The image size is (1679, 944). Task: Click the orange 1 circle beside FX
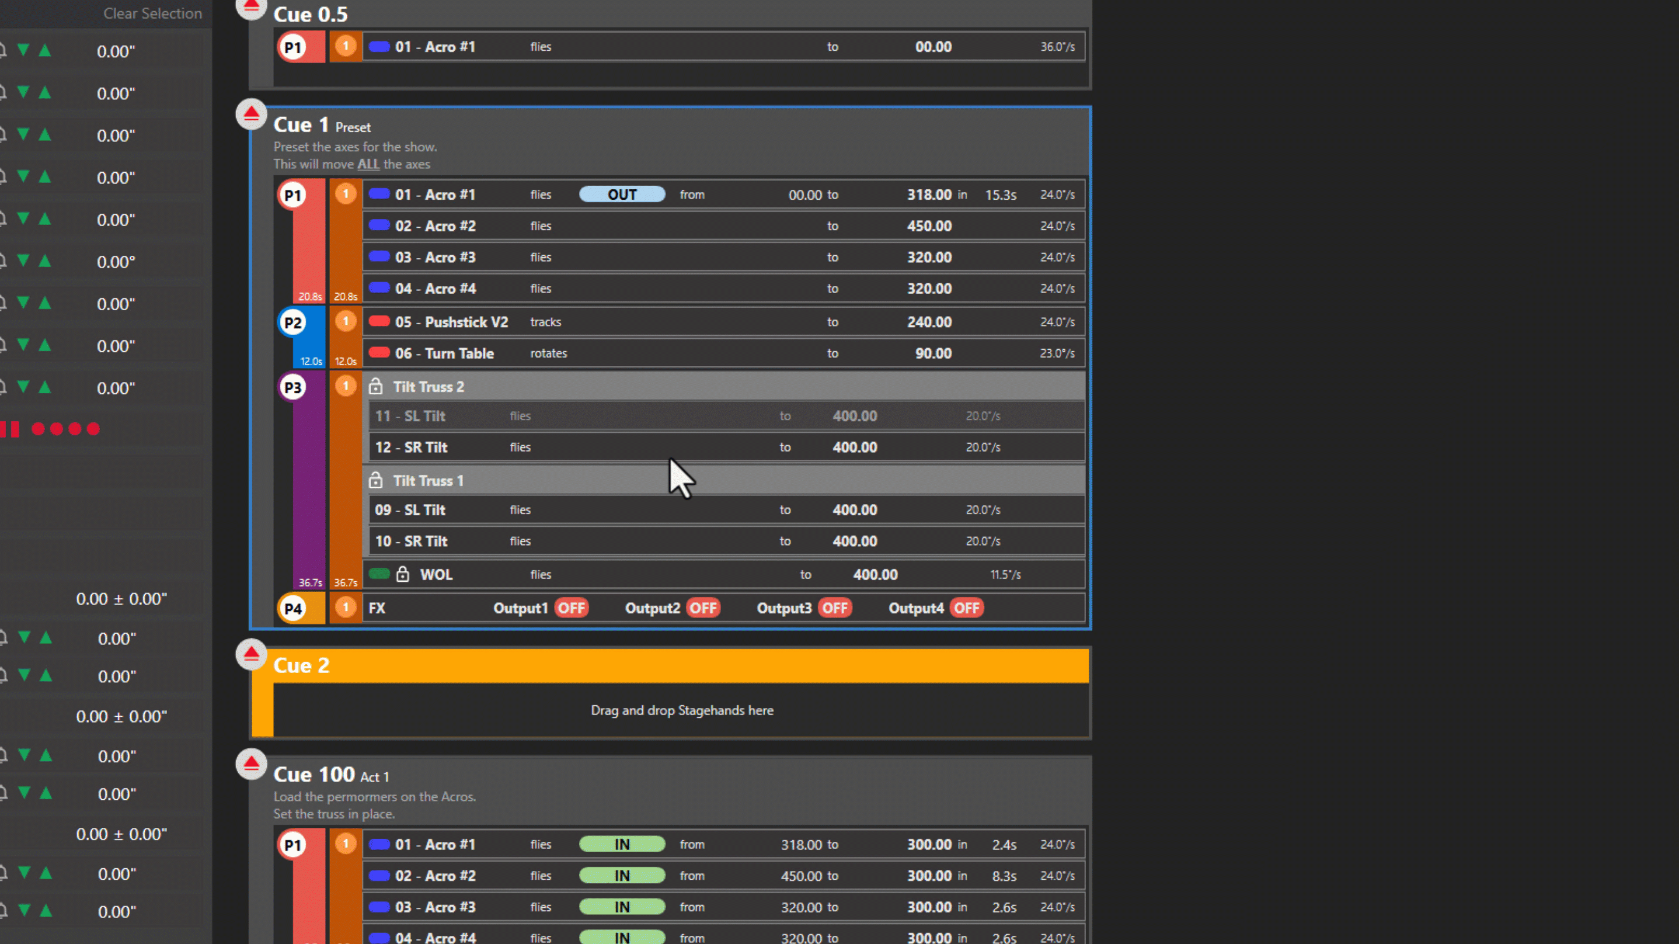coord(345,608)
